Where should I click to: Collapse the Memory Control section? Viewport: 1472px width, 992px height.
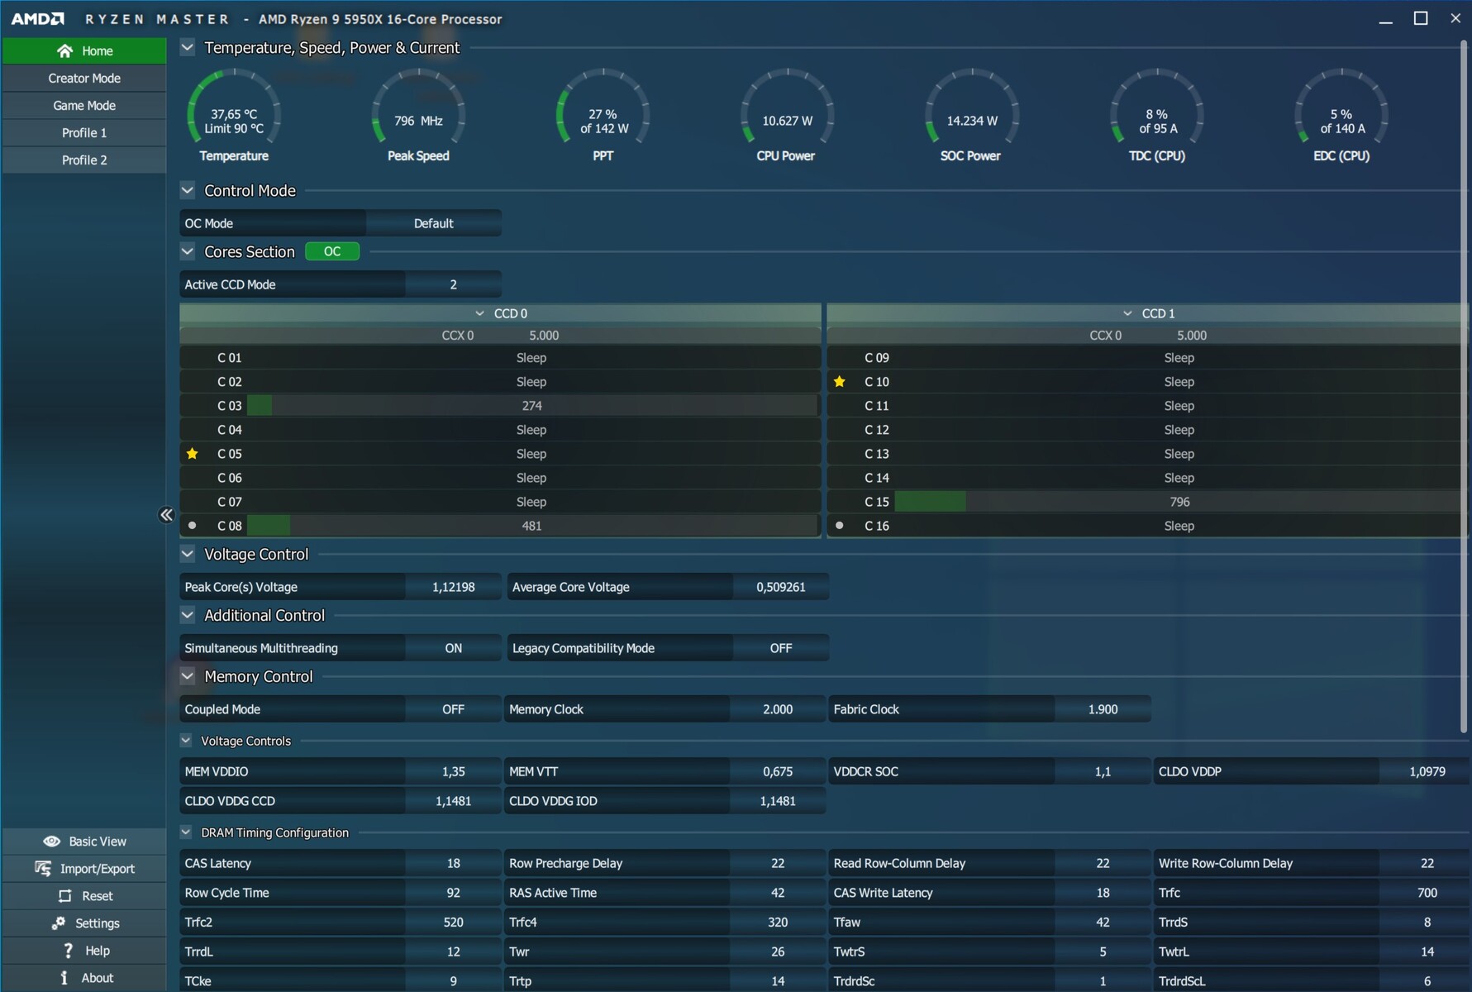pyautogui.click(x=188, y=676)
